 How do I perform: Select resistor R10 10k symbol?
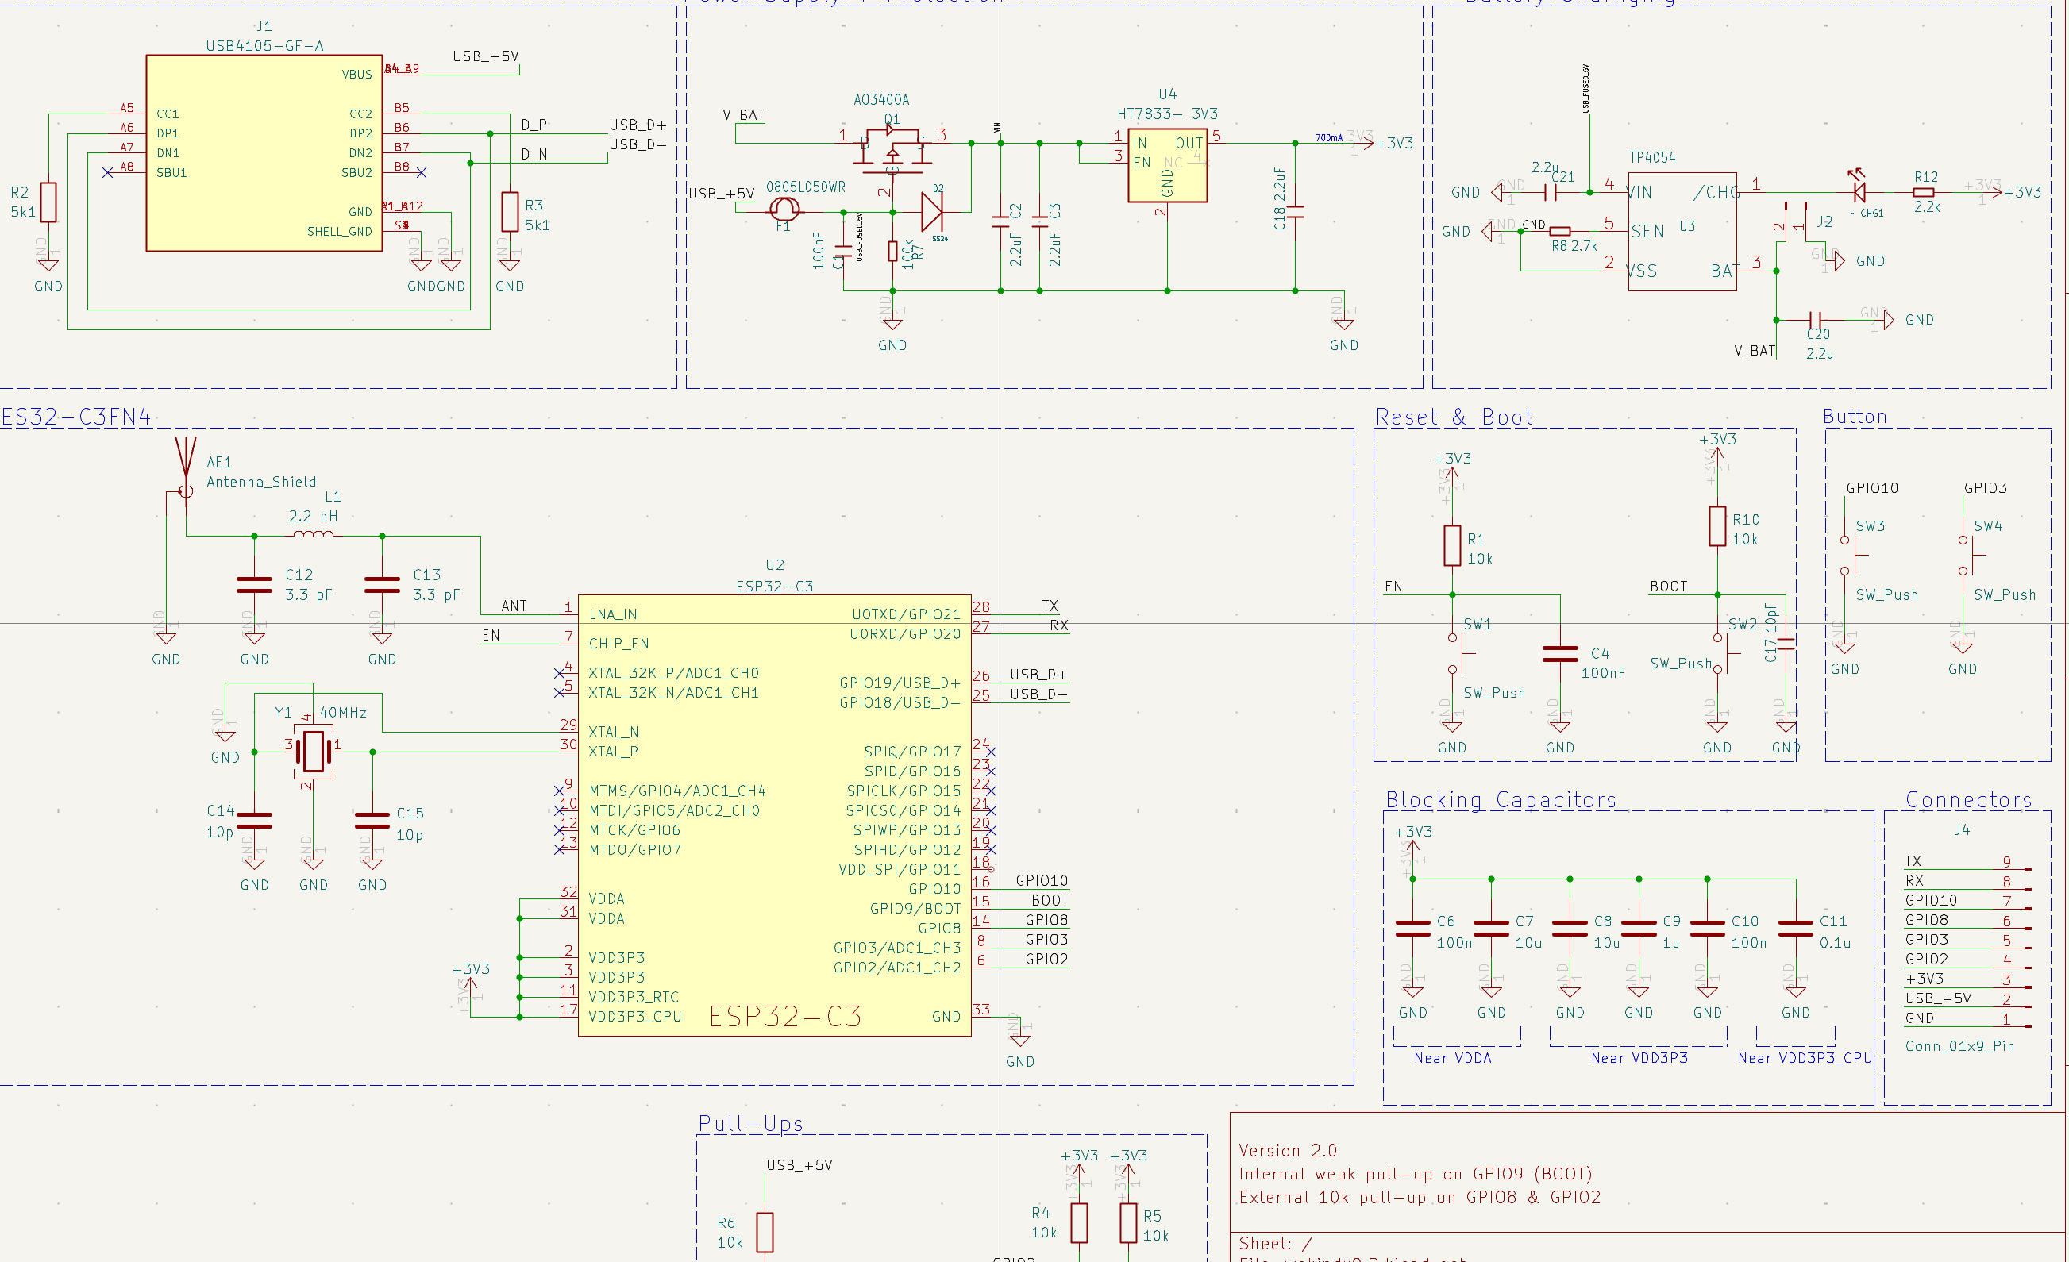click(x=1718, y=526)
